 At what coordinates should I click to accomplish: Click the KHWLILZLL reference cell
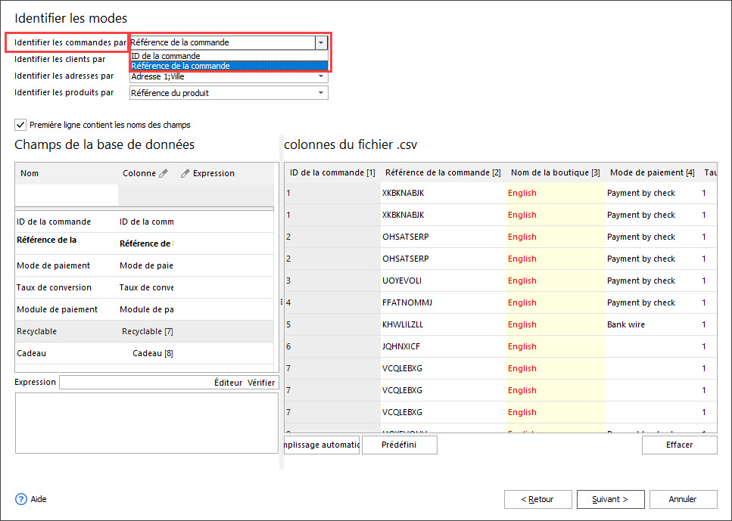[443, 324]
